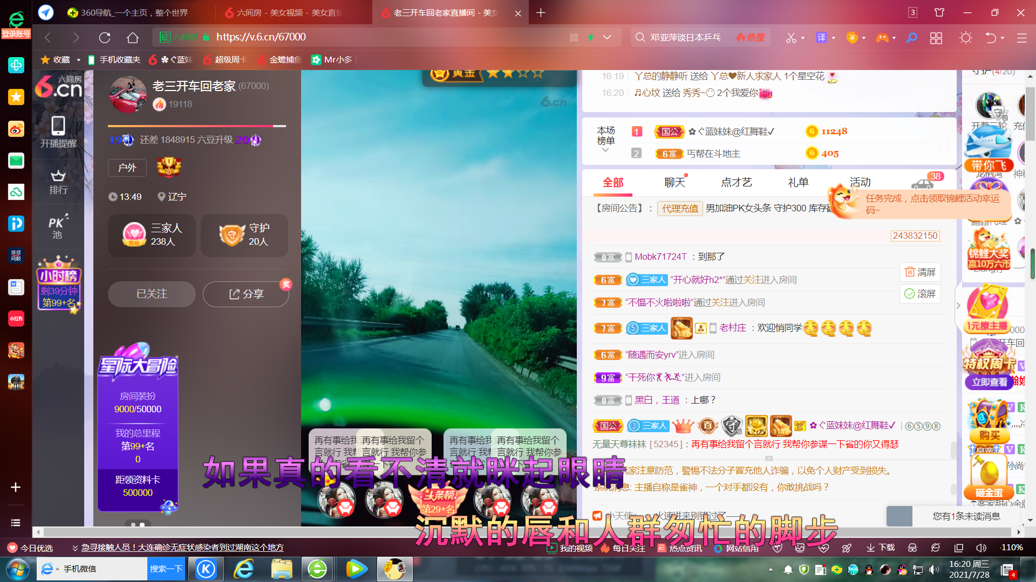The height and width of the screenshot is (582, 1036).
Task: Click the 三家人 fan club card
Action: [x=152, y=235]
